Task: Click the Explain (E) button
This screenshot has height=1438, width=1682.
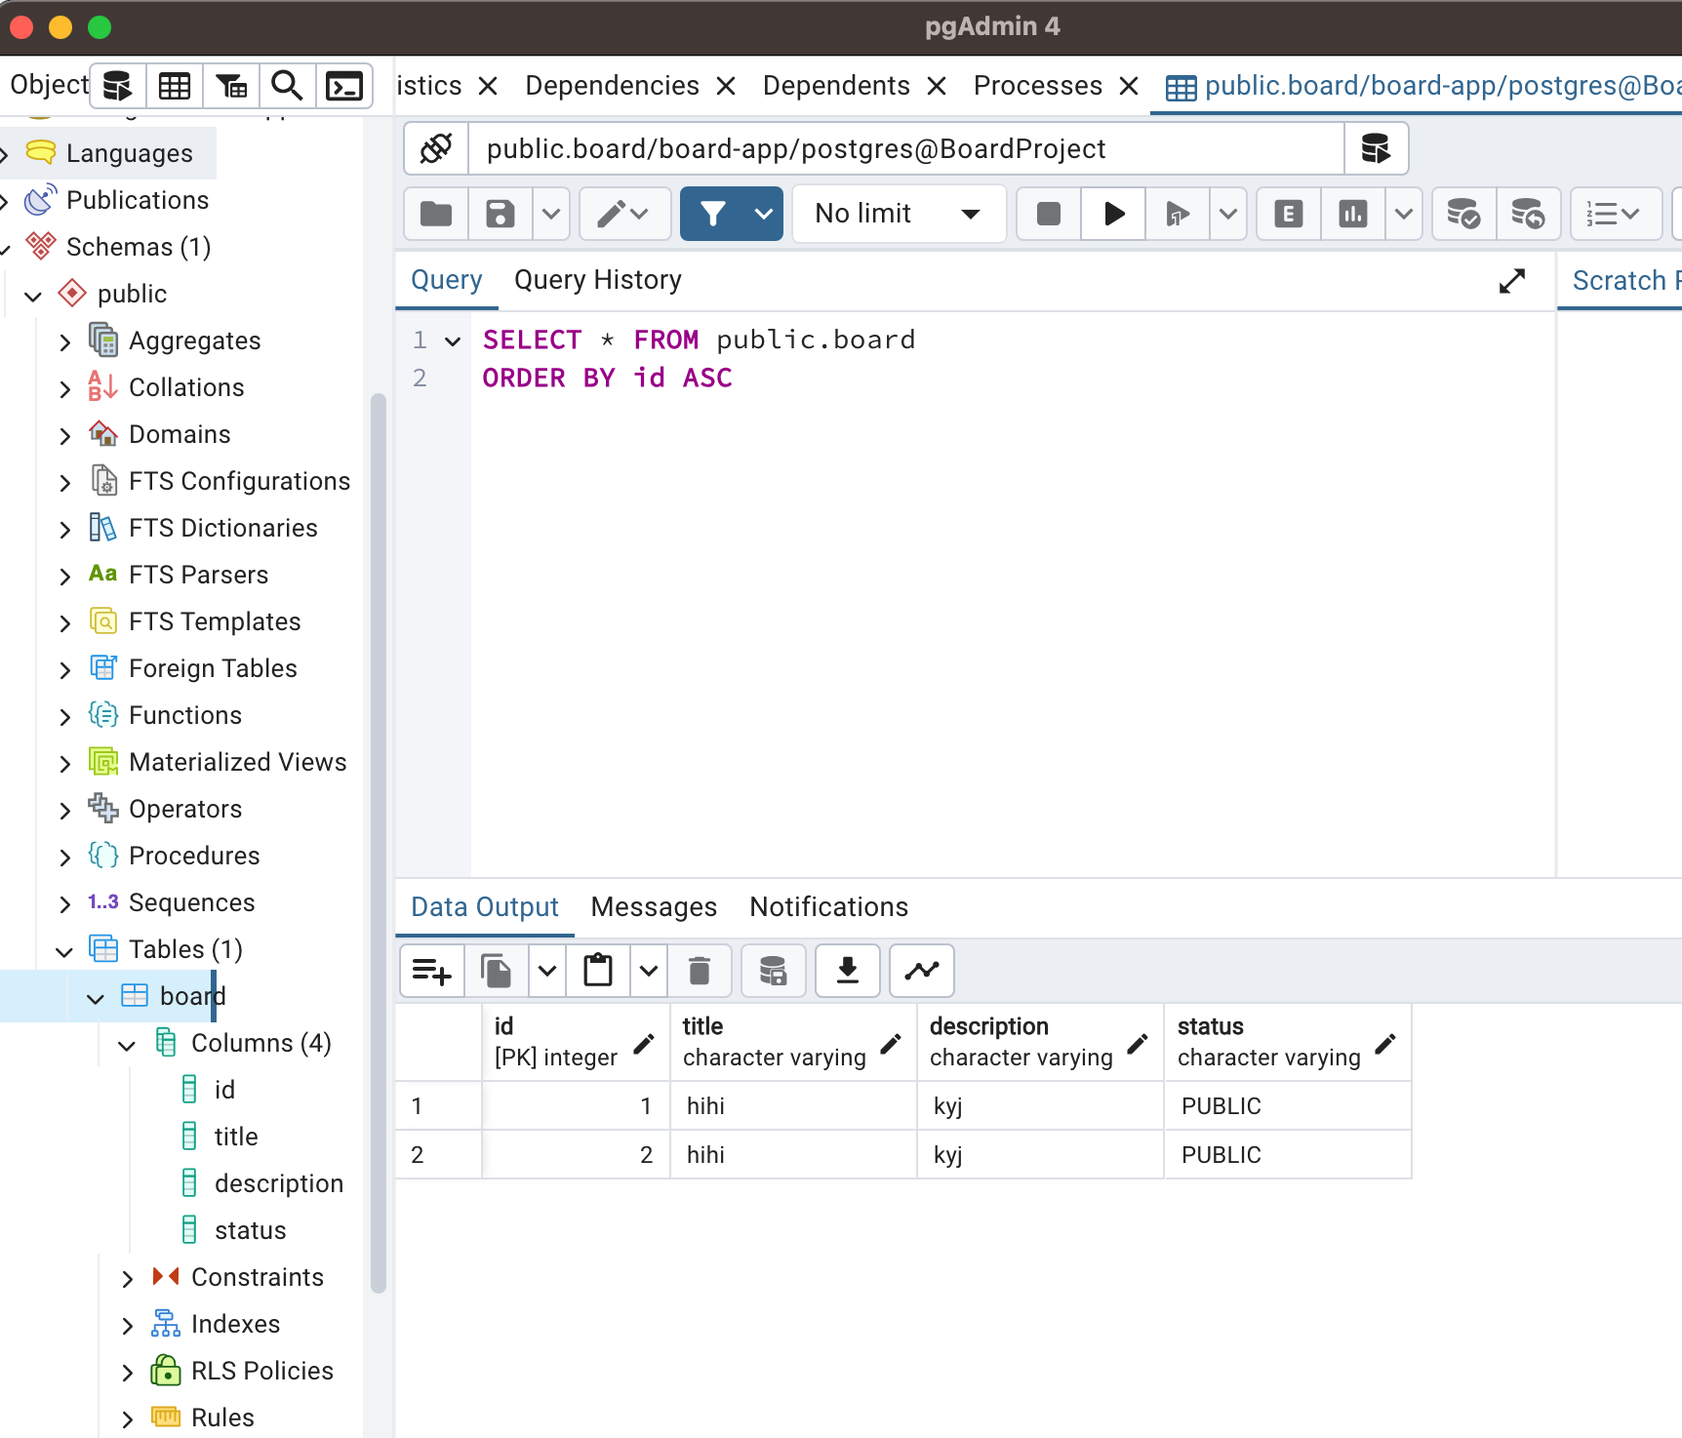Action: pos(1289,214)
